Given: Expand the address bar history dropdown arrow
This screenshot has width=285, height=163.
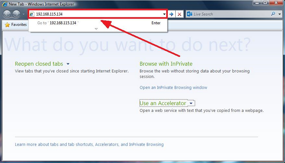Looking at the screenshot, I should (x=164, y=14).
